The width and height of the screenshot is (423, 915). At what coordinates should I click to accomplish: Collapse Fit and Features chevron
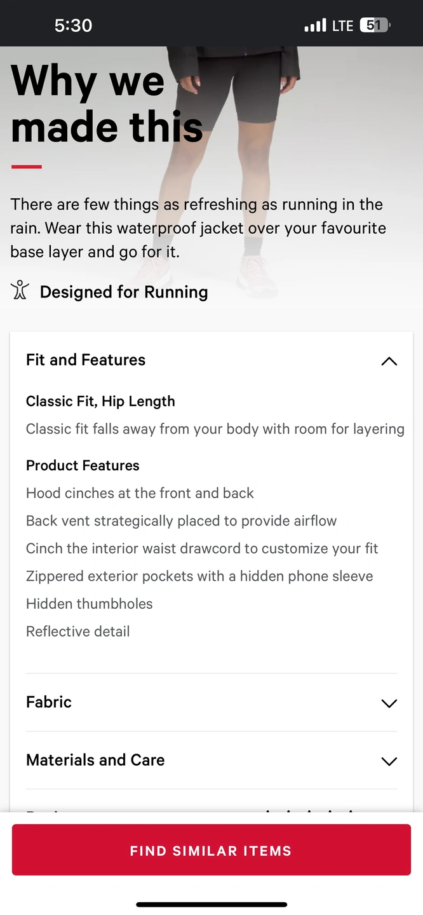[389, 361]
